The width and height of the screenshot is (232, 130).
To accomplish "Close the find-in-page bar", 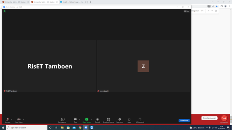I will [216, 11].
